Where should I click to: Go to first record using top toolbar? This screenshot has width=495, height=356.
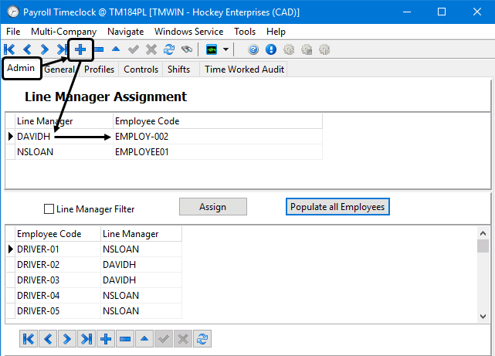click(x=9, y=49)
